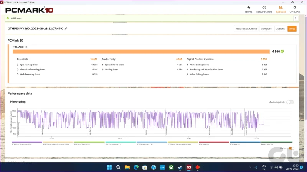The width and height of the screenshot is (307, 172).
Task: Click the Compare button
Action: click(266, 29)
